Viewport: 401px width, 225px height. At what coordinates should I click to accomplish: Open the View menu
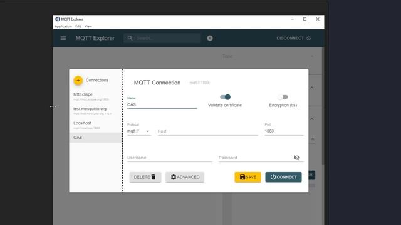tap(88, 26)
